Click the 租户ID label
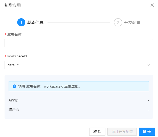158x137 pixels. click(14, 110)
